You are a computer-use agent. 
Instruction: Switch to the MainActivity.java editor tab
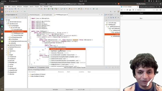(x=34, y=15)
